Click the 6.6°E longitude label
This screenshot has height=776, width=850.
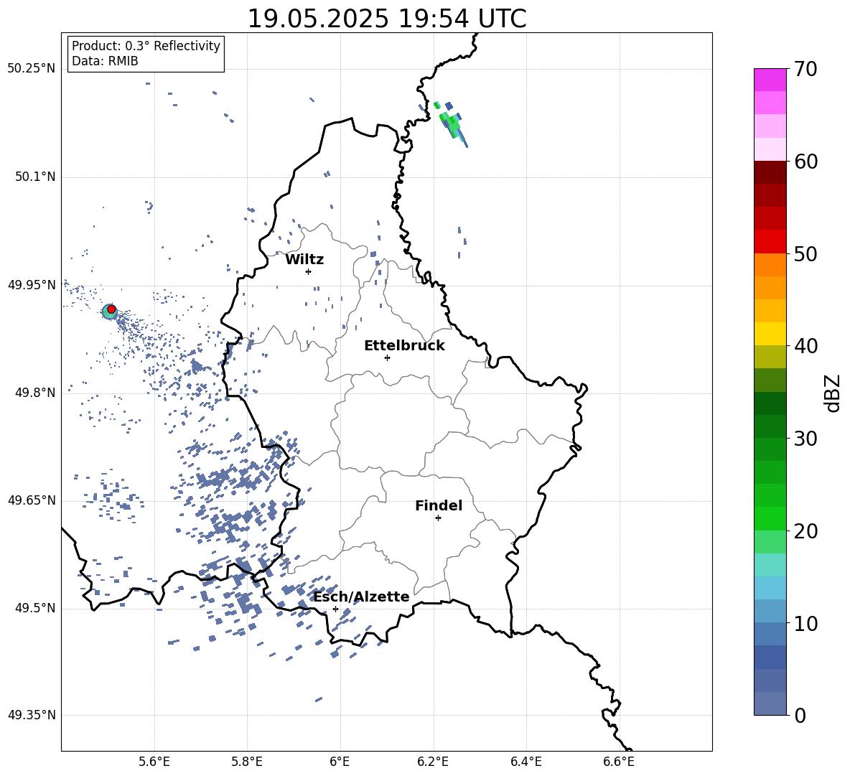tap(619, 762)
